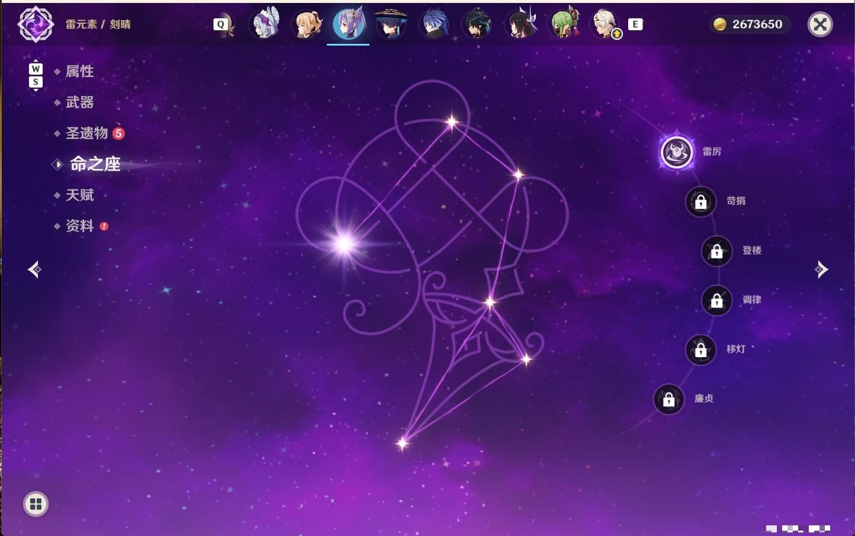Click the Electro element emblem icon
This screenshot has width=855, height=536.
pos(36,24)
